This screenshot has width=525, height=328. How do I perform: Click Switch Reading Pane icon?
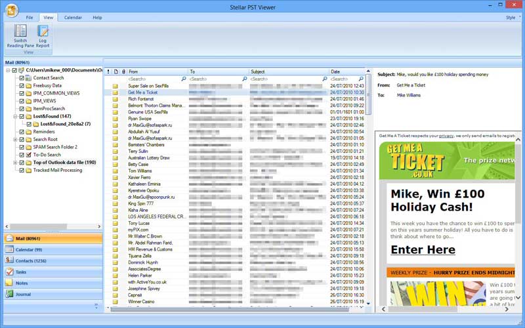click(x=20, y=31)
